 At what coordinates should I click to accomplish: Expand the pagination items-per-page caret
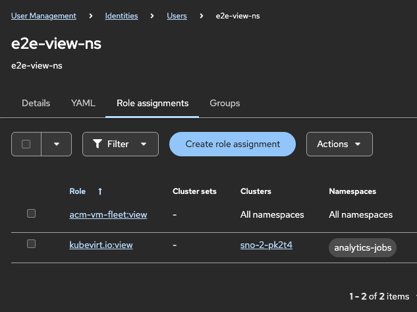tap(416, 297)
